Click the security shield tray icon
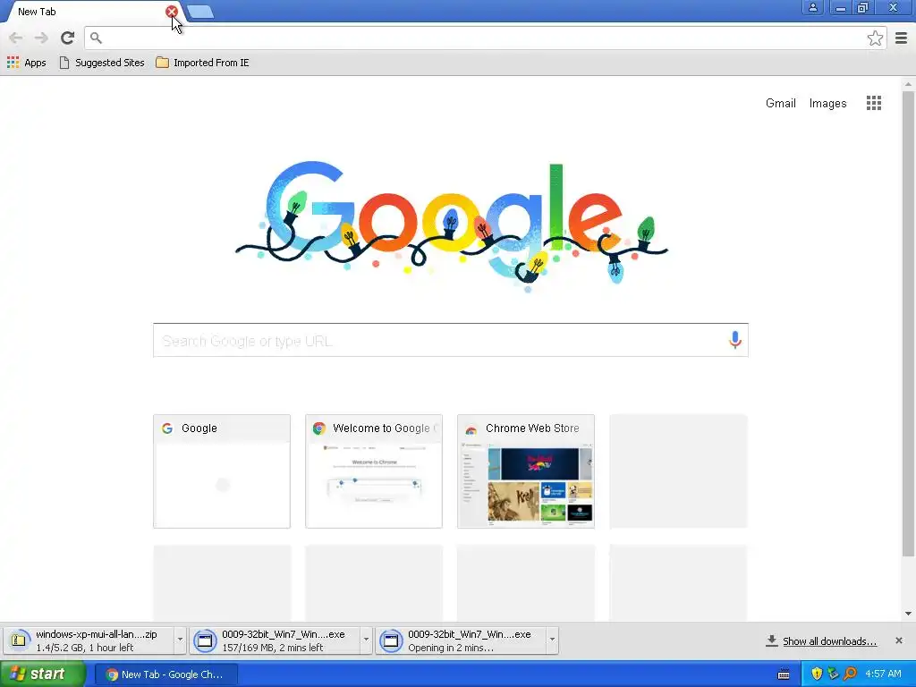The image size is (916, 687). click(817, 674)
